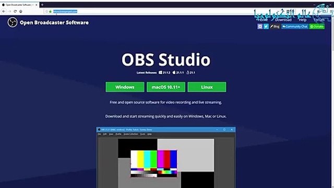Reload the page with the refresh icon
This screenshot has width=334, height=188.
tap(15, 11)
